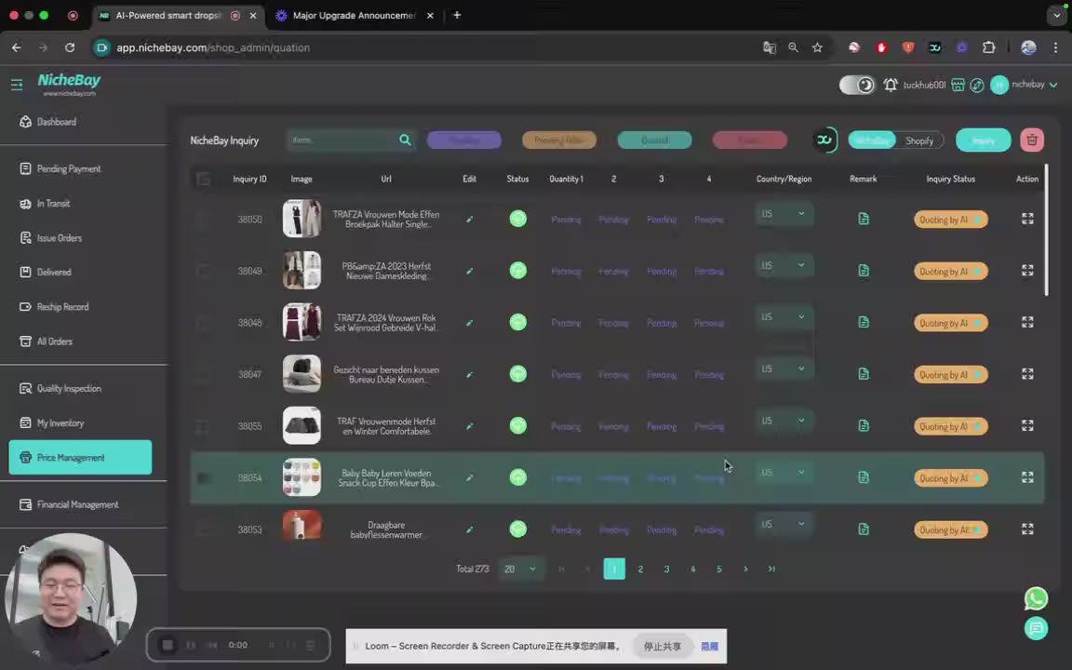Expand nichebay account menu chevron

tap(1053, 85)
